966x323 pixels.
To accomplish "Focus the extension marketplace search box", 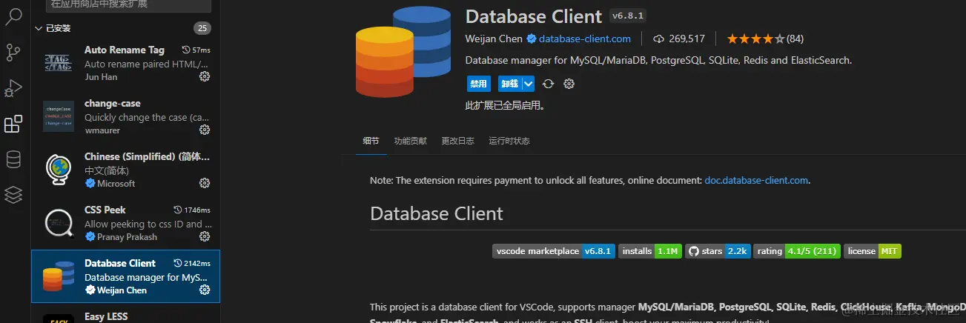I will [x=128, y=5].
